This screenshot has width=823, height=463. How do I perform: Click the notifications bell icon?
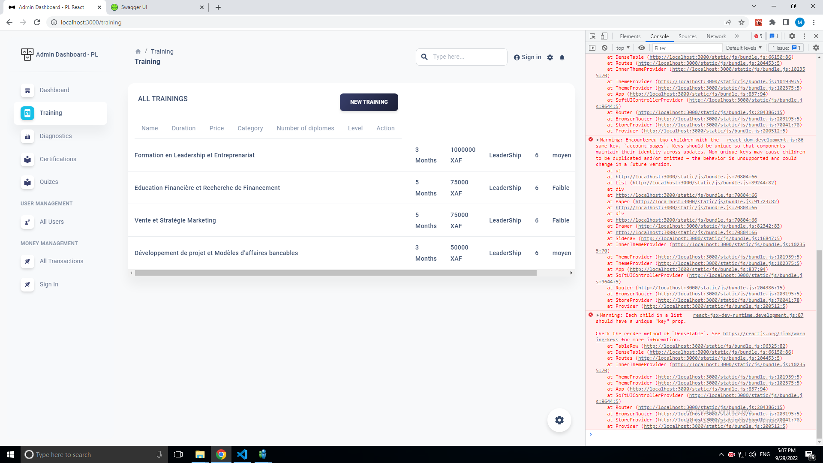pos(562,57)
